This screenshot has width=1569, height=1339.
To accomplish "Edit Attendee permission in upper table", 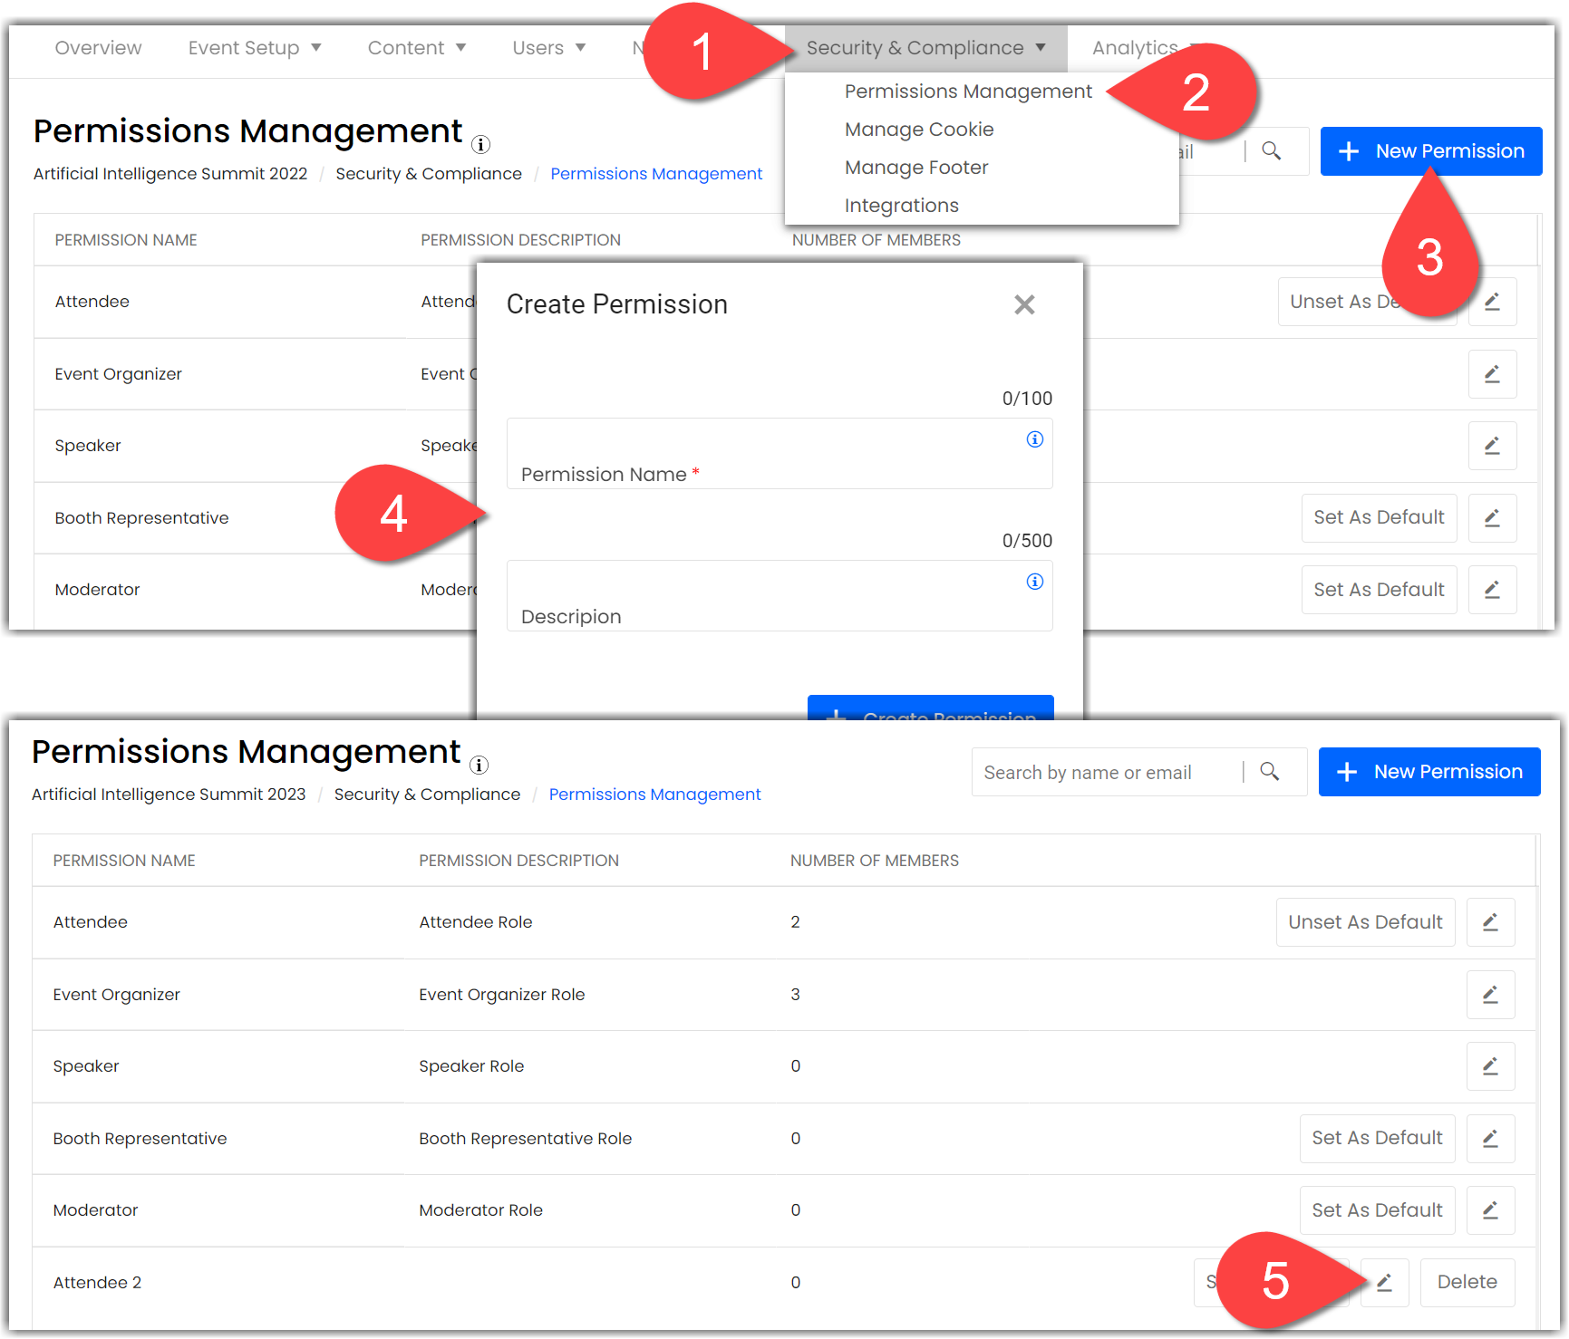I will pos(1492,302).
